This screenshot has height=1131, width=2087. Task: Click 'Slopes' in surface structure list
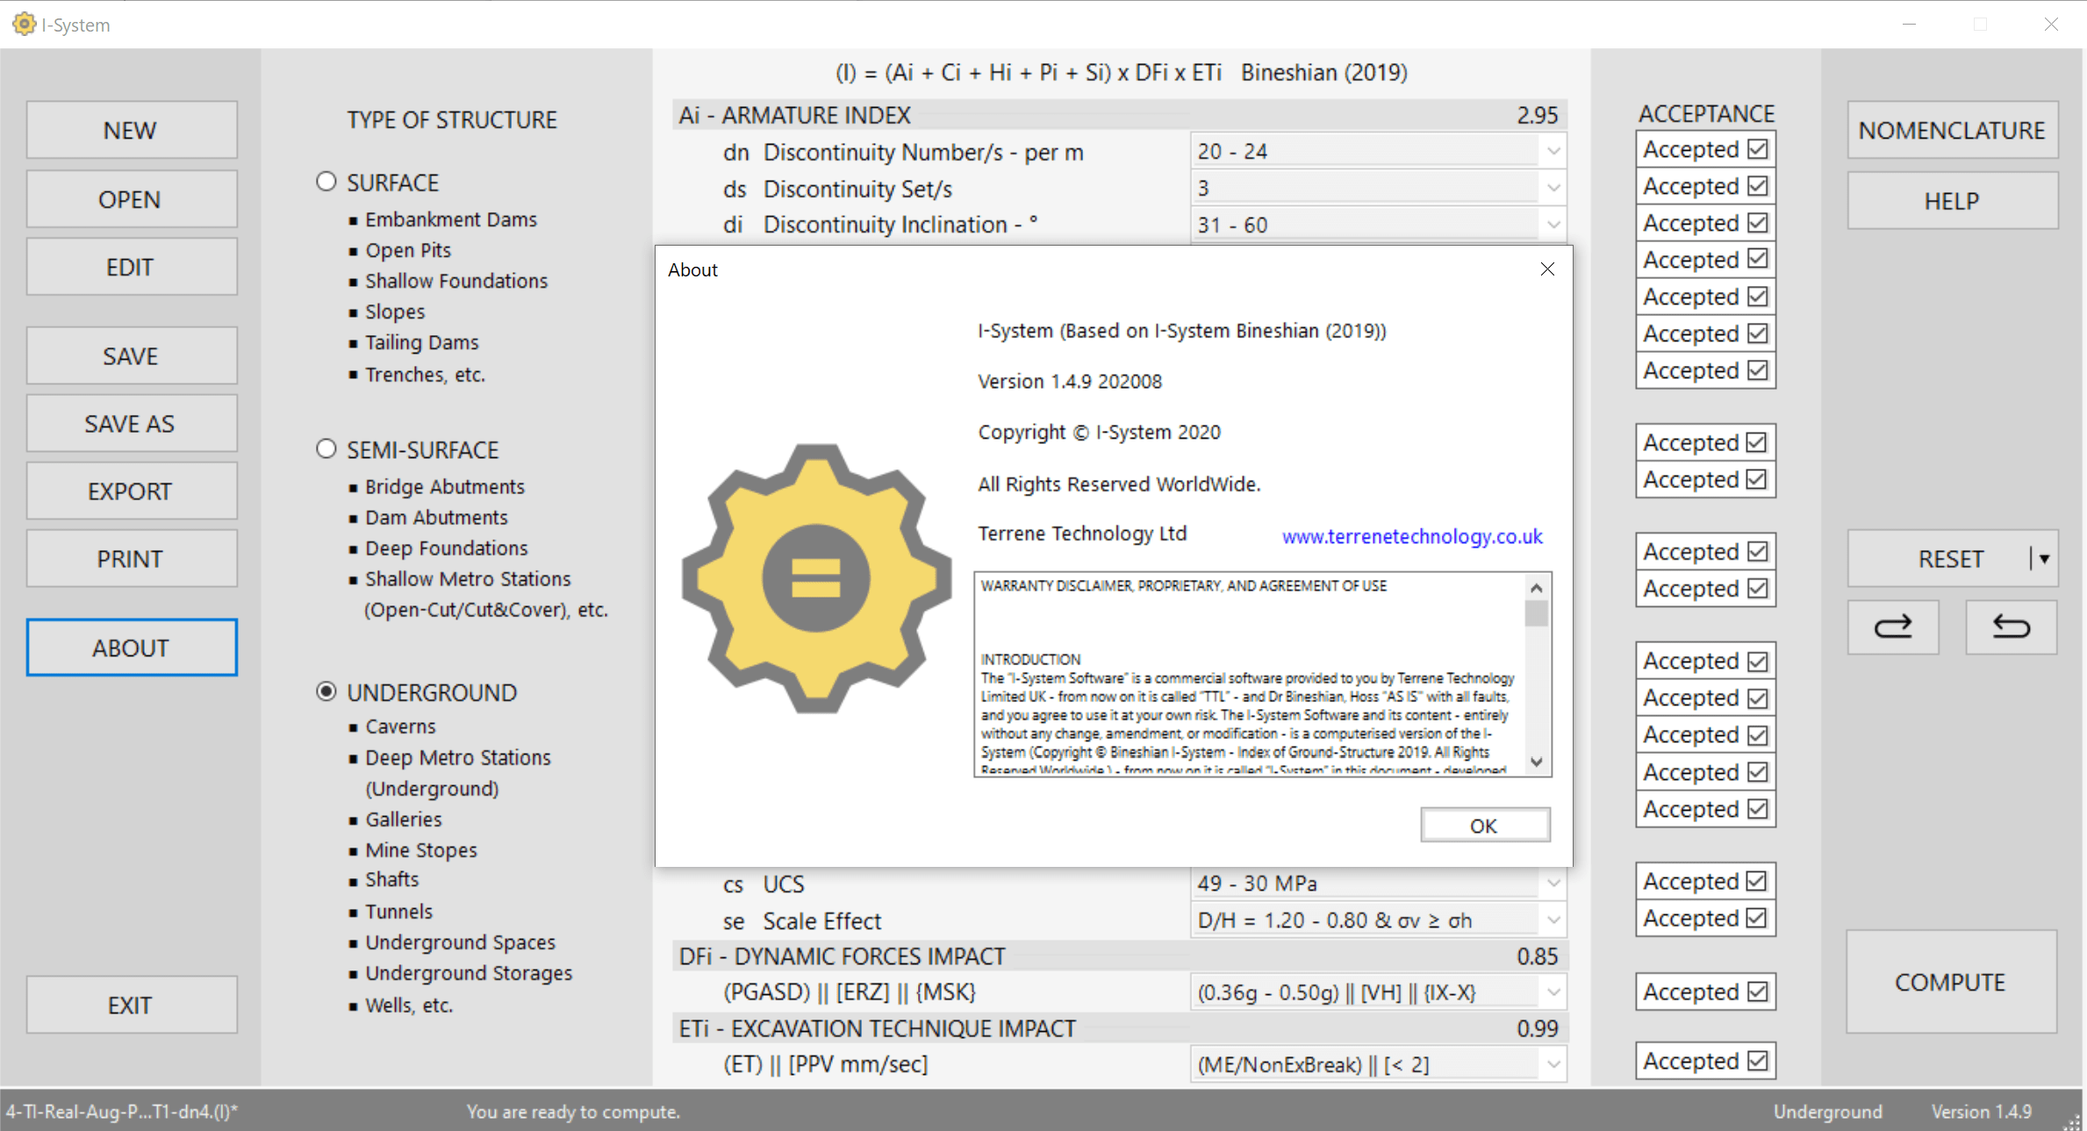point(395,311)
